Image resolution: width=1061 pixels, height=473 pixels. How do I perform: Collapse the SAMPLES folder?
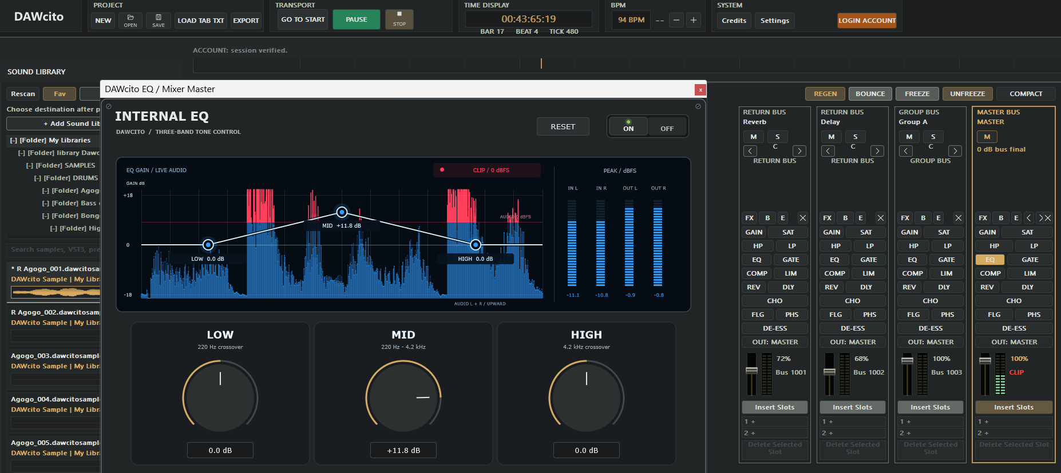(x=29, y=165)
